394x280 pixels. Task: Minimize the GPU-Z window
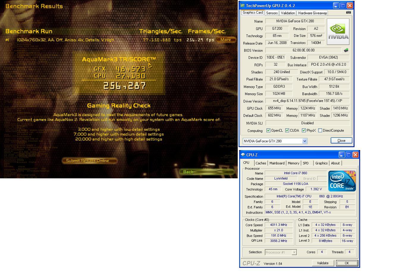(336, 5)
